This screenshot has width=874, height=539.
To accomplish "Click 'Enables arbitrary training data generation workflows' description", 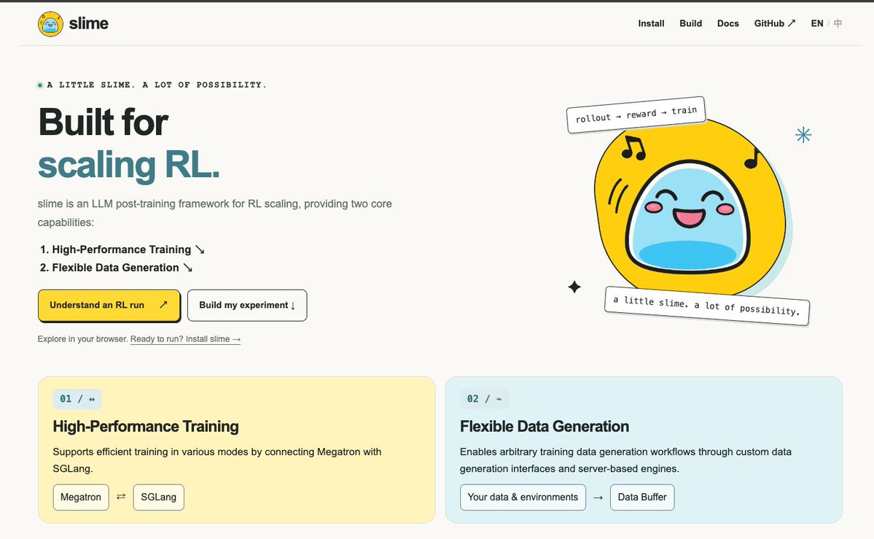I will coord(625,459).
